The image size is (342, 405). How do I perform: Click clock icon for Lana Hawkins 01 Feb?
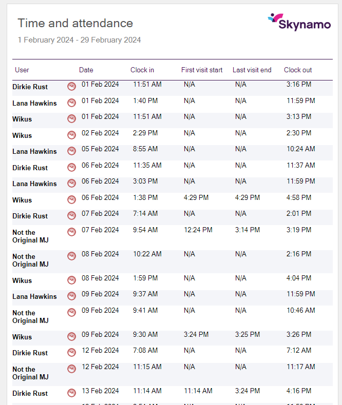(71, 103)
